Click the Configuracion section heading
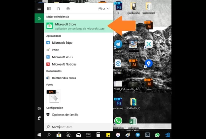206x139 pixels. click(x=54, y=108)
